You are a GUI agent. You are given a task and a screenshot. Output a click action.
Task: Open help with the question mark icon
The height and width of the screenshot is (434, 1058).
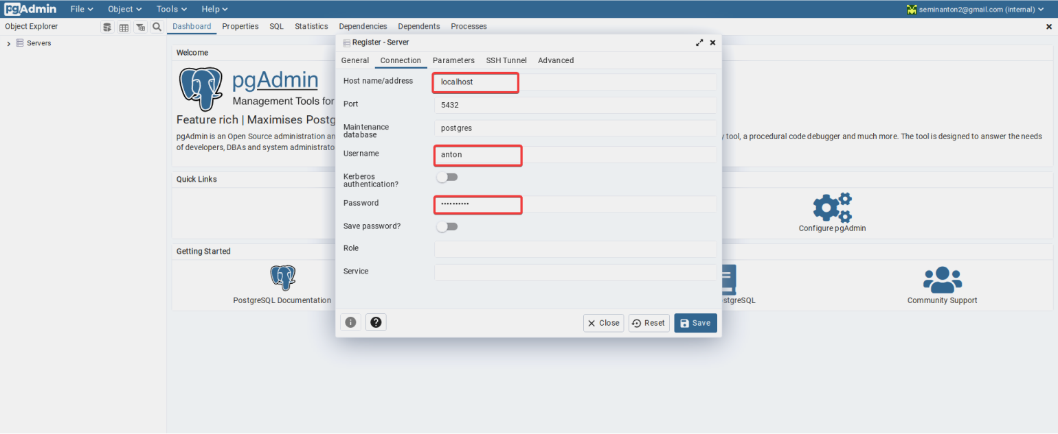(376, 322)
